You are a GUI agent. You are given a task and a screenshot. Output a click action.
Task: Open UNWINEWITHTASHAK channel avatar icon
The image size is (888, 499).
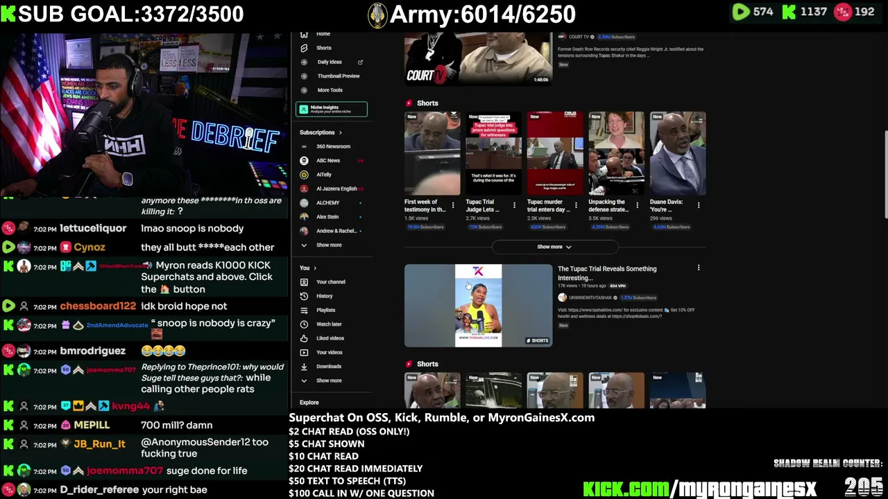pos(562,297)
